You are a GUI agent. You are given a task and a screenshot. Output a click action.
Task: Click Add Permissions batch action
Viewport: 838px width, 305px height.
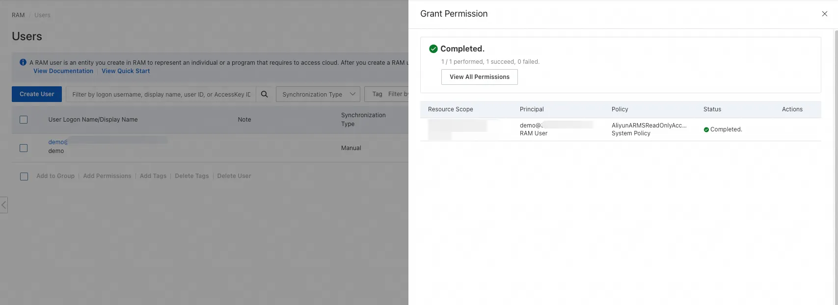pos(107,176)
